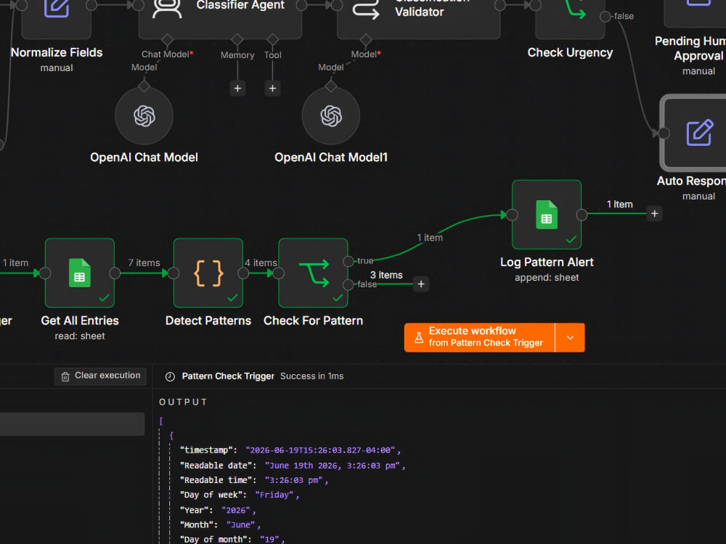This screenshot has height=544, width=726.
Task: Open the Auto Respond edit node
Action: click(x=695, y=133)
